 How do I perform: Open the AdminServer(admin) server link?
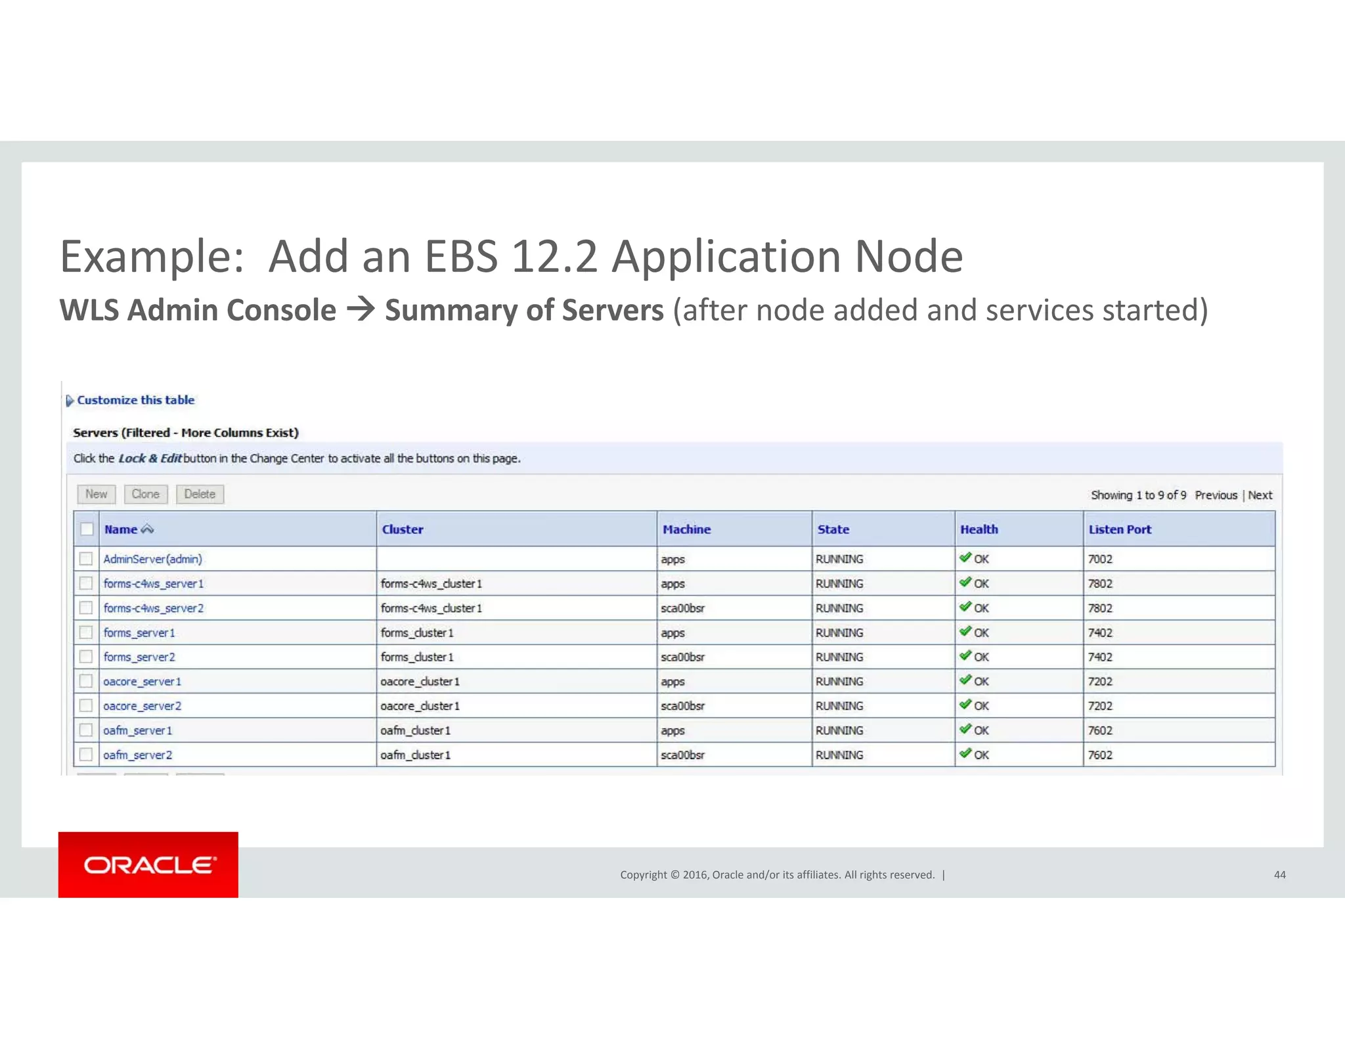pyautogui.click(x=152, y=559)
